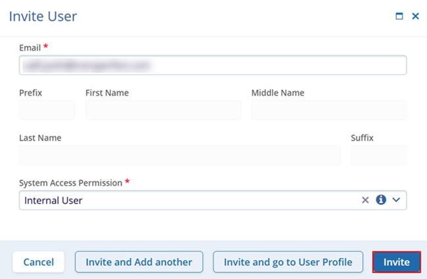Click the Invite User dialog title
427x279 pixels.
click(43, 16)
